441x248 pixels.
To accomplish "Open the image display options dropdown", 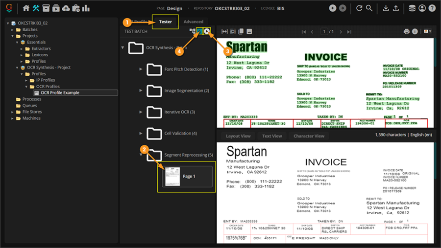I will (x=427, y=31).
